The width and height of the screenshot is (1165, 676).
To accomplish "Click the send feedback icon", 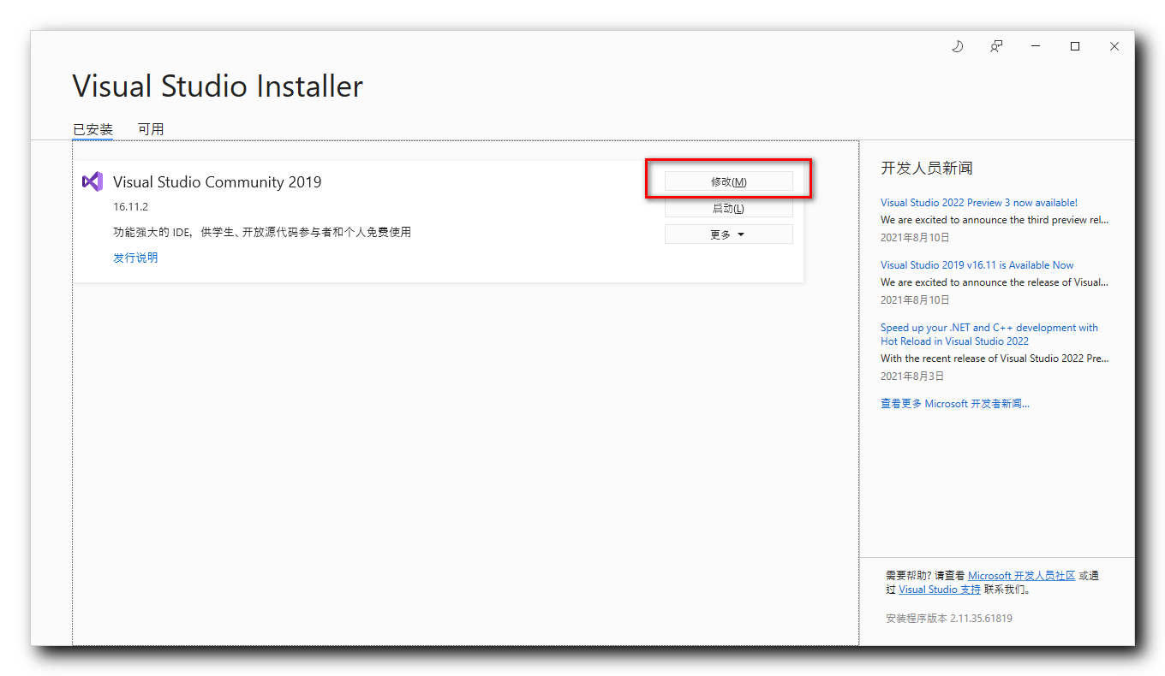I will point(996,46).
